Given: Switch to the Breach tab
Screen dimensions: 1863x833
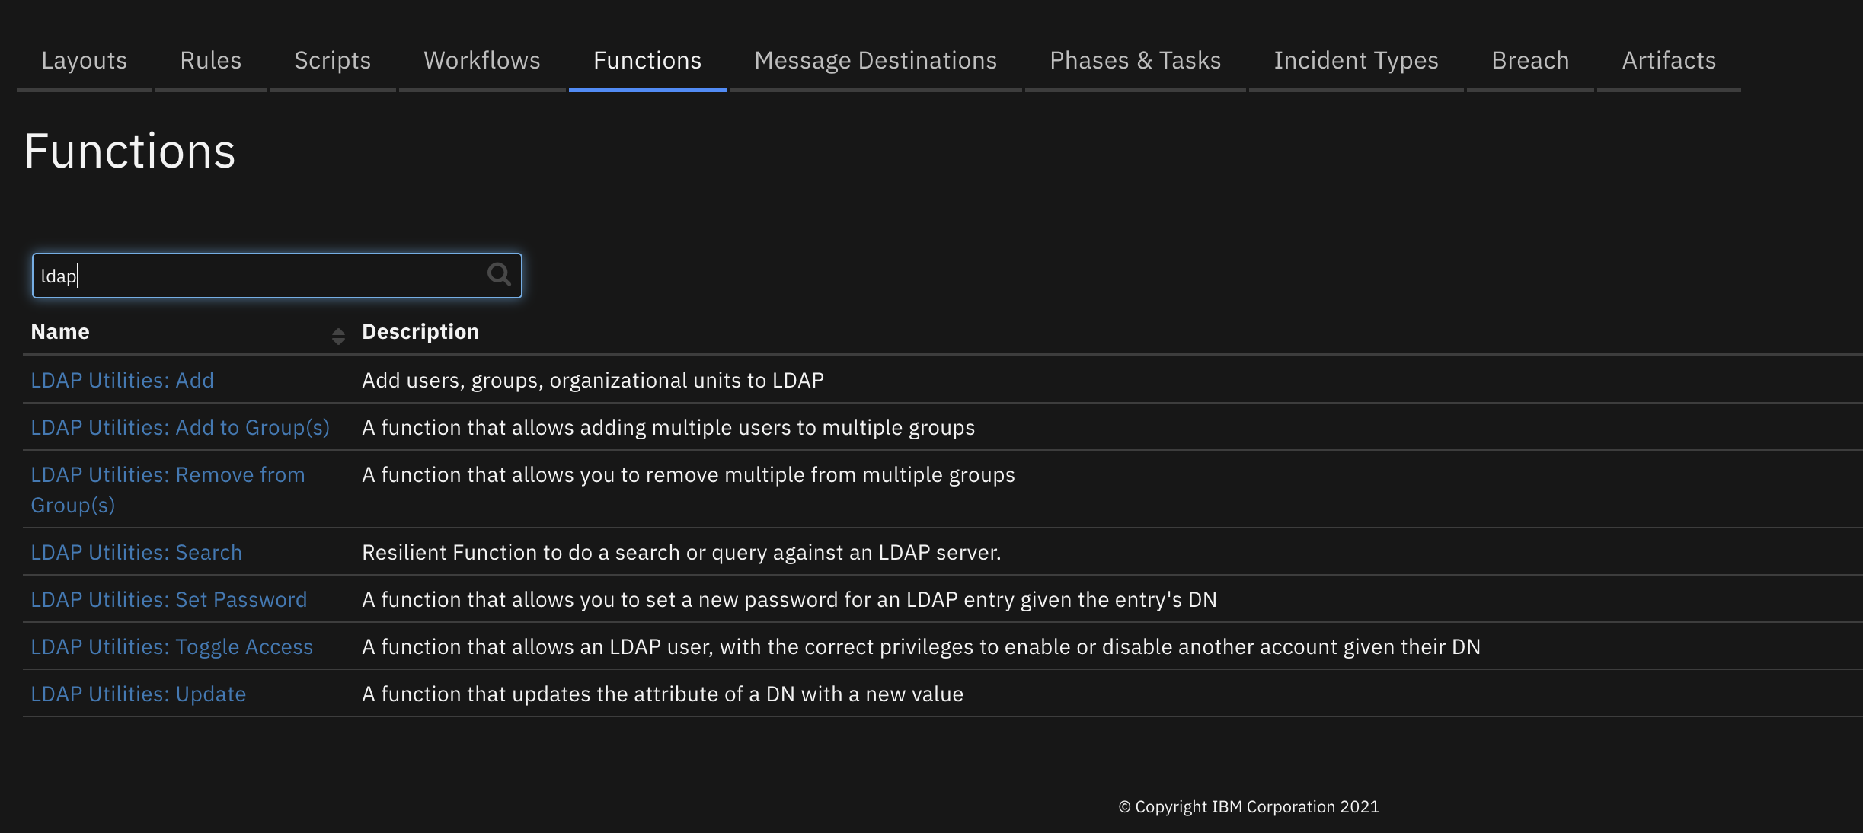Looking at the screenshot, I should (1529, 60).
